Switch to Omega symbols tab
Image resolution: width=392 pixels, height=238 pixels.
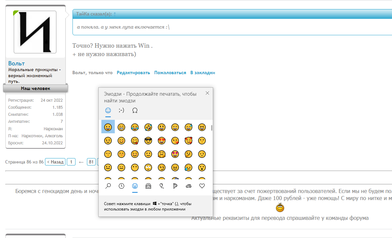[135, 110]
